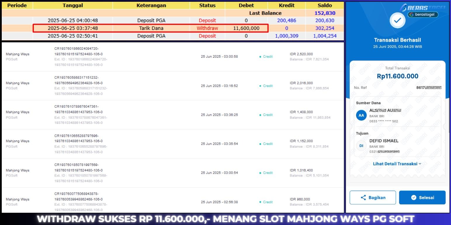Click the Deposit status in the 04:00:48 row
Screen dimensions: 451x225
pos(207,20)
